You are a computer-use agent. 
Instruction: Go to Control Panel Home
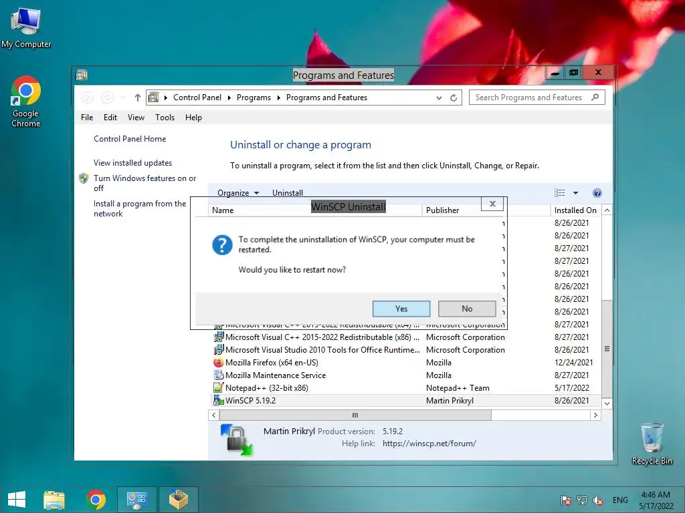pyautogui.click(x=130, y=139)
